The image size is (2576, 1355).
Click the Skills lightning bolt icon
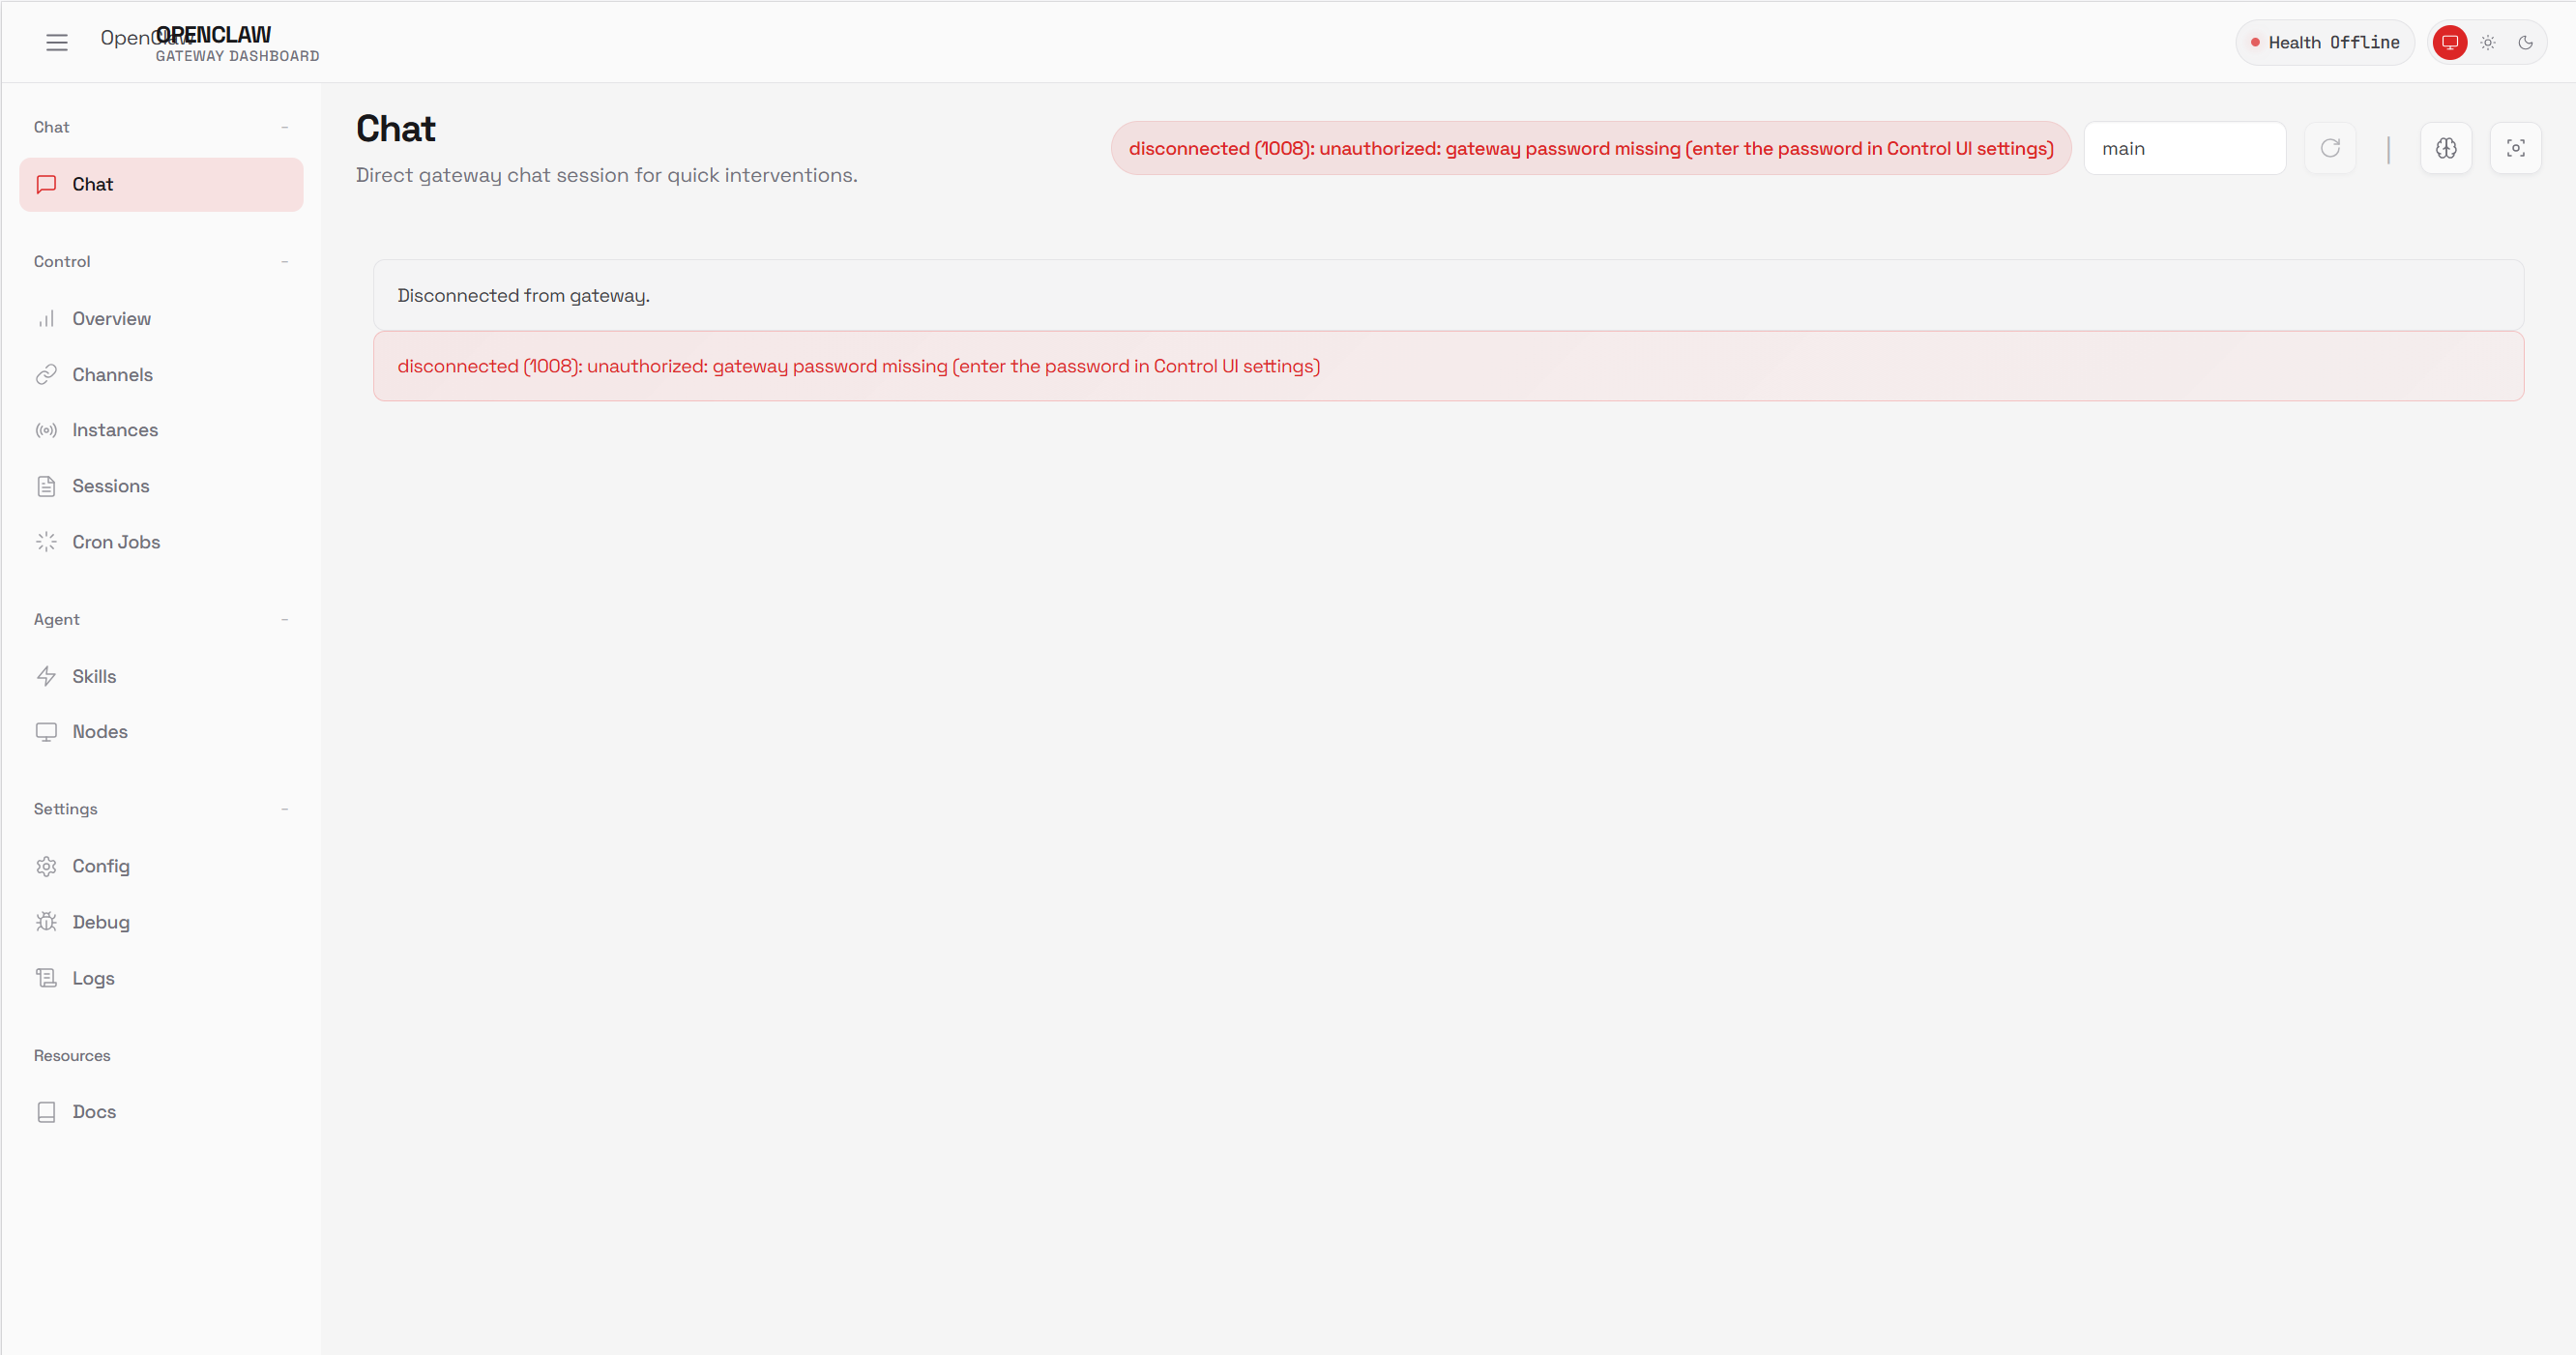coord(46,676)
